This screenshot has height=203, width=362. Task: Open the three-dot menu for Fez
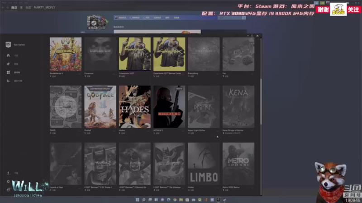coord(252,74)
